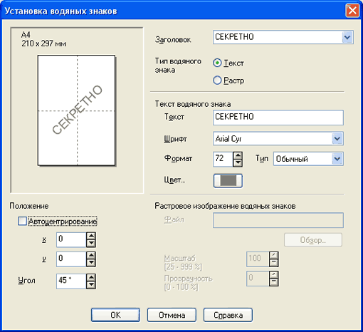
Task: Click the A4 page preview thumbnail
Action: 77,110
